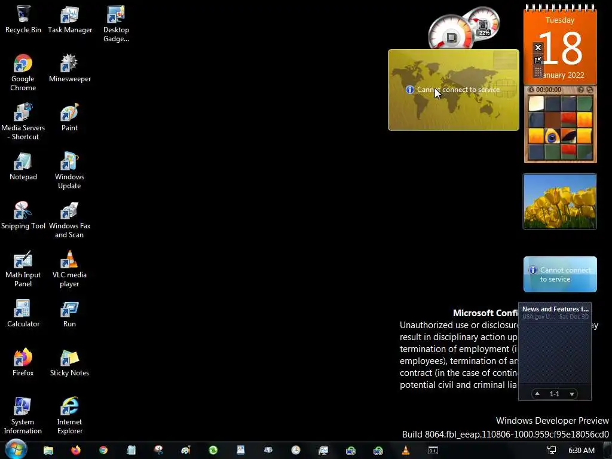Click the 6:30 AM taskbar clock

click(x=582, y=451)
